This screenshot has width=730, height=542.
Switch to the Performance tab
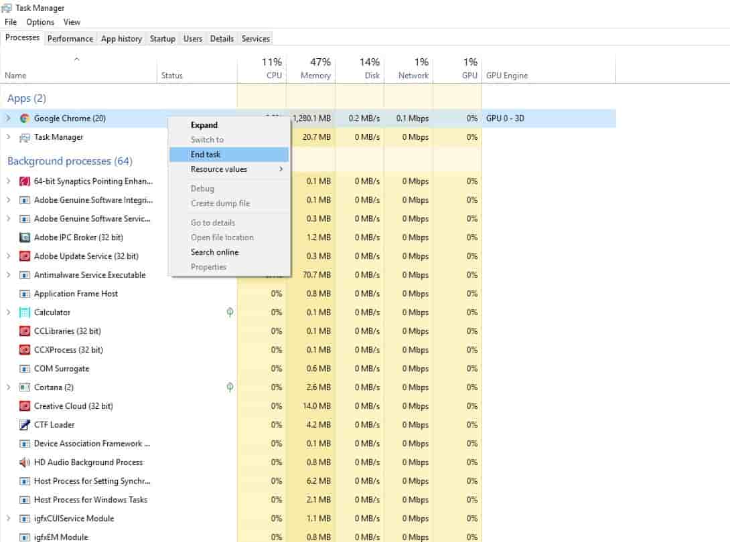pos(70,39)
